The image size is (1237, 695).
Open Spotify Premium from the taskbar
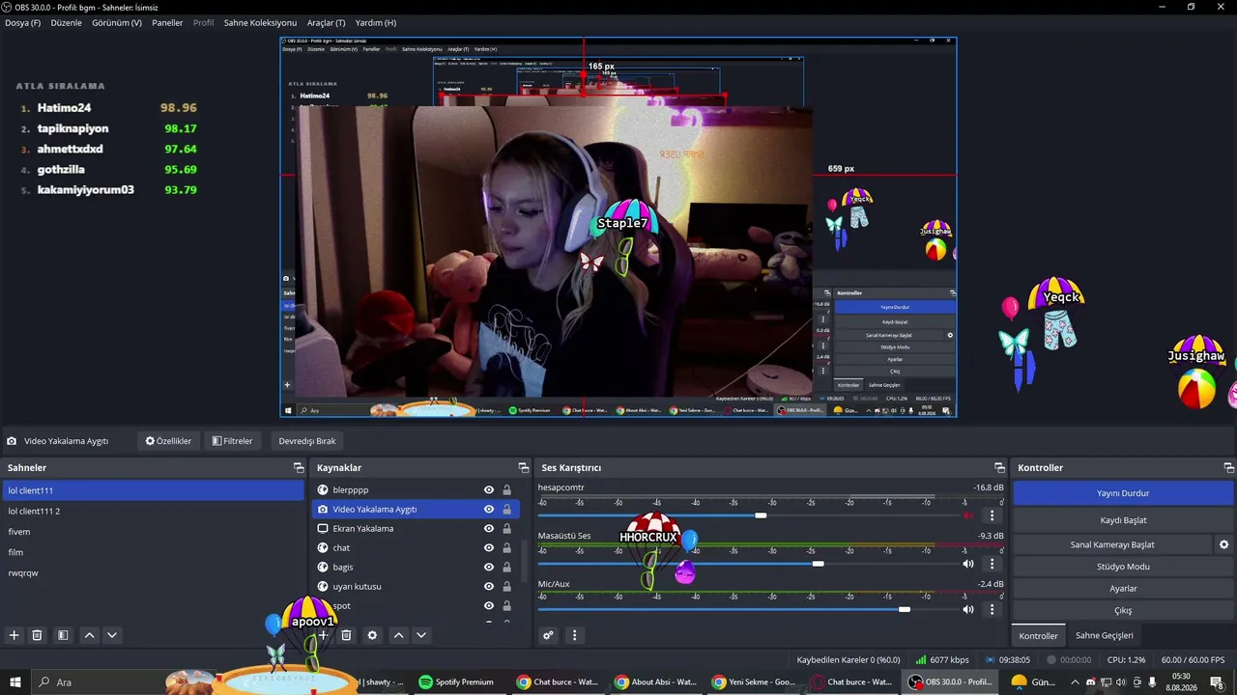click(x=456, y=682)
